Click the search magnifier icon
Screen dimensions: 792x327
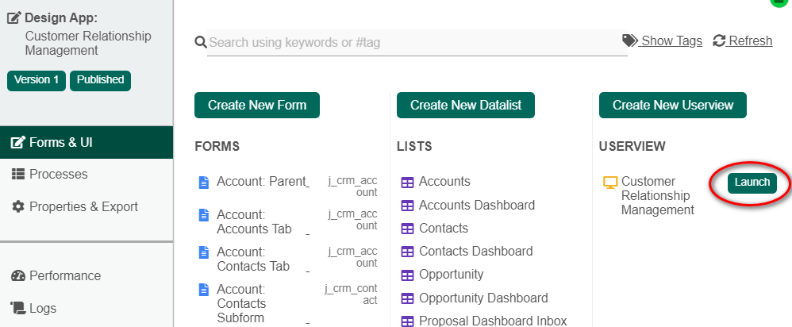201,42
